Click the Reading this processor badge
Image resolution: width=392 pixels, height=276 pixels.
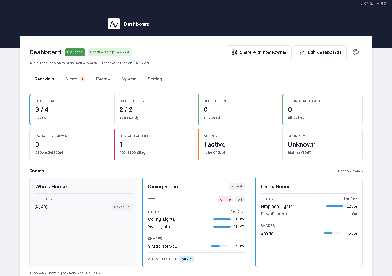coord(110,52)
